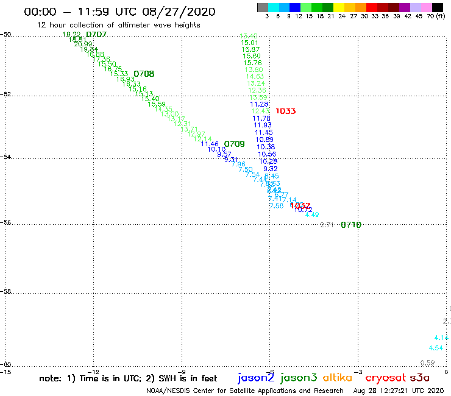Click the jason2 satellite legend label
This screenshot has height=396, width=451.
coord(256,378)
